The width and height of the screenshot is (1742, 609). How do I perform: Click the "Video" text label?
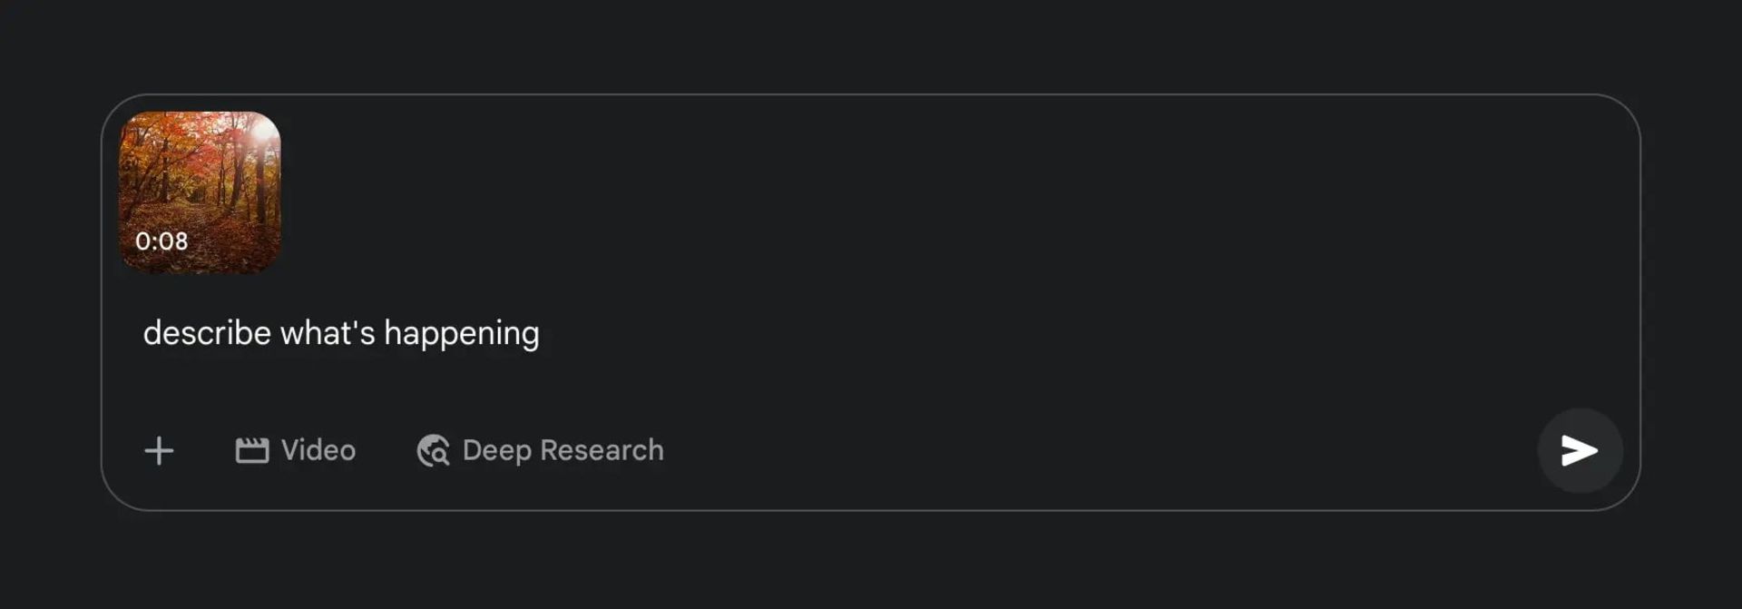[x=318, y=450]
